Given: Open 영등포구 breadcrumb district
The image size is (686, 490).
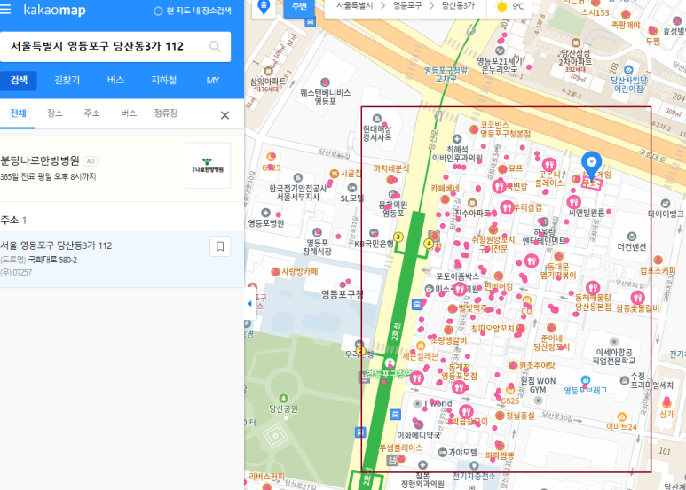Looking at the screenshot, I should 406,5.
